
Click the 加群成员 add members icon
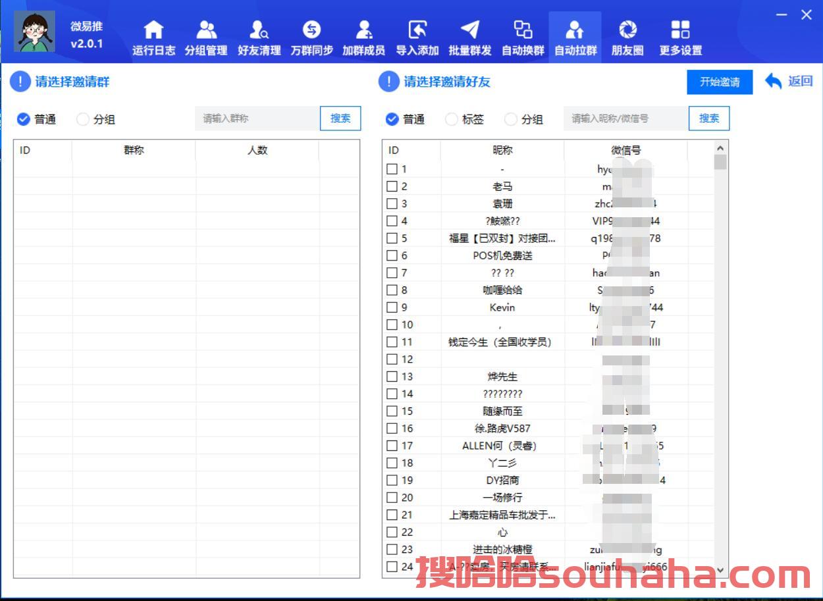363,30
